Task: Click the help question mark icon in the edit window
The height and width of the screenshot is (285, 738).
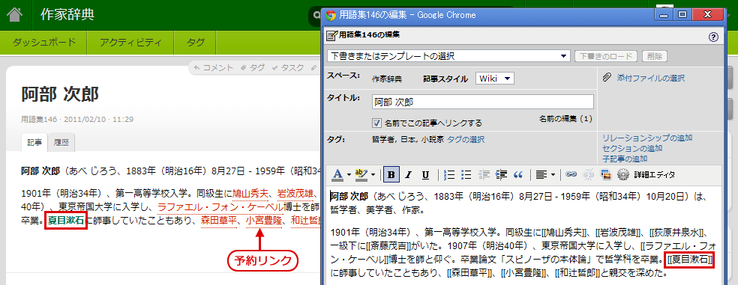Action: click(712, 37)
